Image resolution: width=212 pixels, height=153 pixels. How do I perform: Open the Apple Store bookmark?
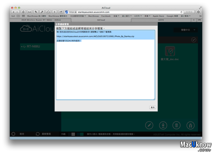pos(158,16)
